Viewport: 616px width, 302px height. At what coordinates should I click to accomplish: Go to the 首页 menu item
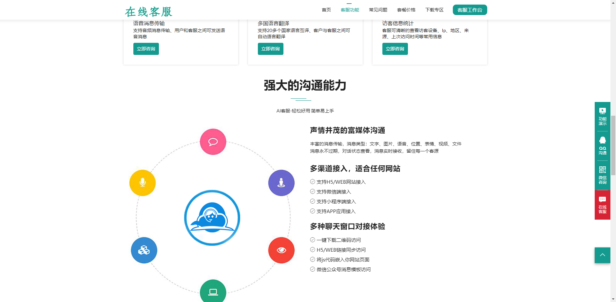click(326, 10)
